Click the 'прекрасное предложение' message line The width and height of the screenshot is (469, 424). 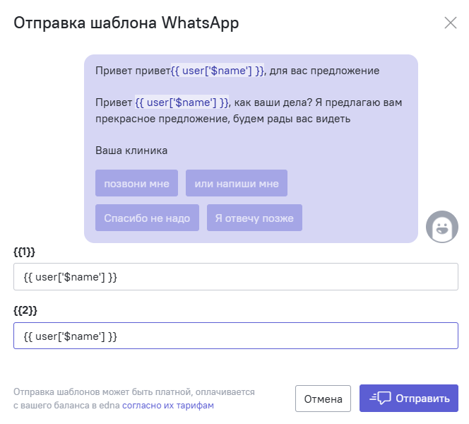point(222,119)
